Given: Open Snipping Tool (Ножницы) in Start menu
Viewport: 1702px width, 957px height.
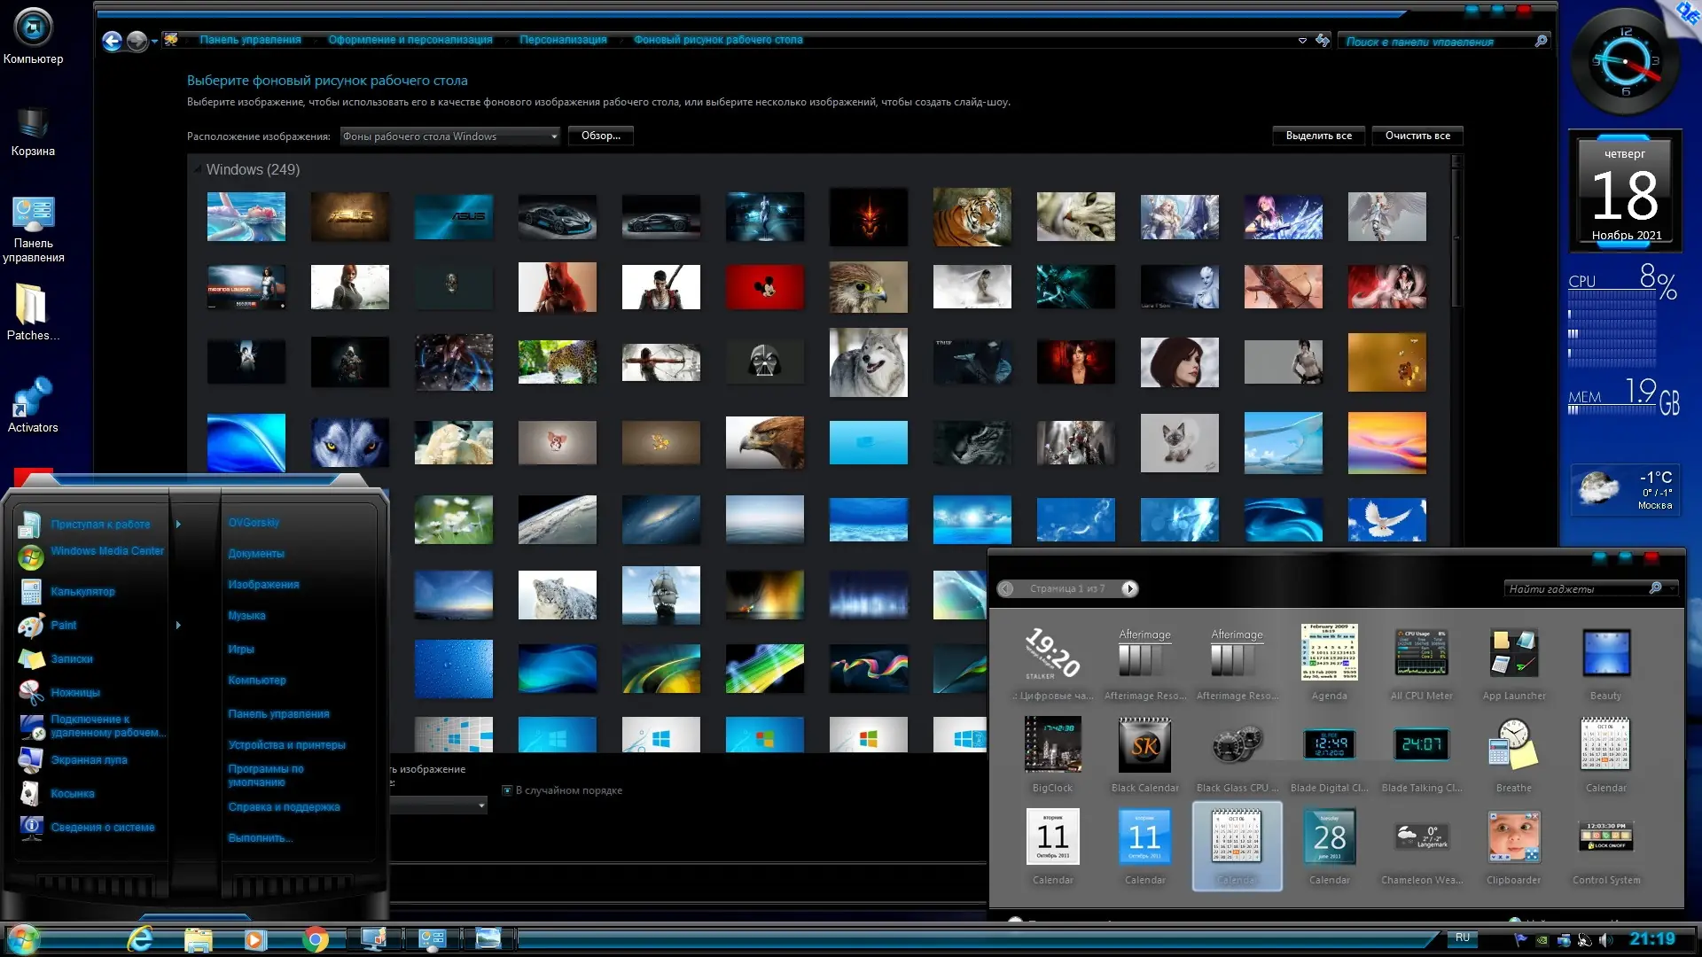Looking at the screenshot, I should [74, 693].
